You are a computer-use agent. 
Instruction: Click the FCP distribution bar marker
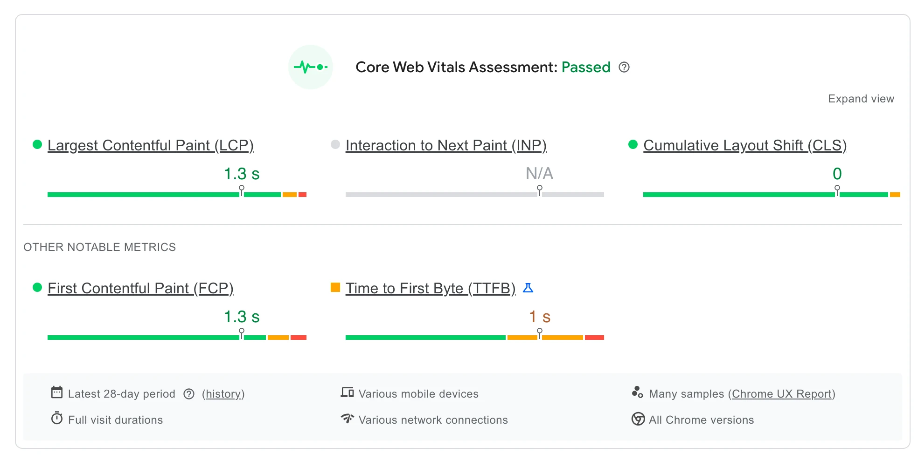coord(242,333)
